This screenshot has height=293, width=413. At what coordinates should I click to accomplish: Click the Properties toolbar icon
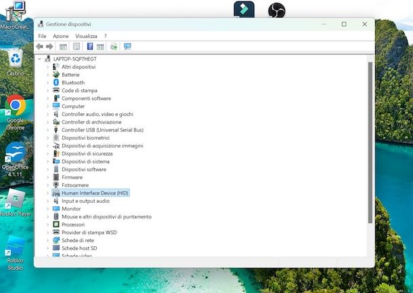[77, 47]
